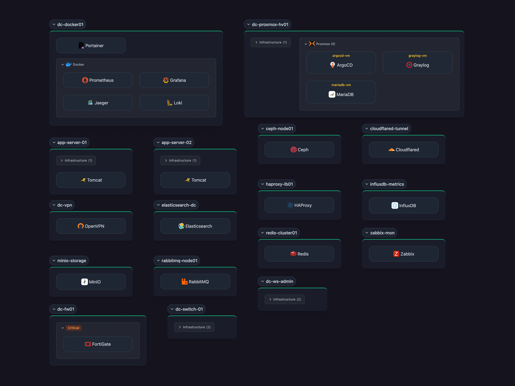Click the InfluxDB icon
This screenshot has width=515, height=386.
point(395,205)
